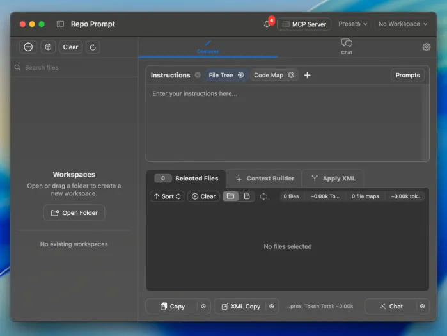Toggle the Code Map chip
This screenshot has width=447, height=336.
point(269,76)
